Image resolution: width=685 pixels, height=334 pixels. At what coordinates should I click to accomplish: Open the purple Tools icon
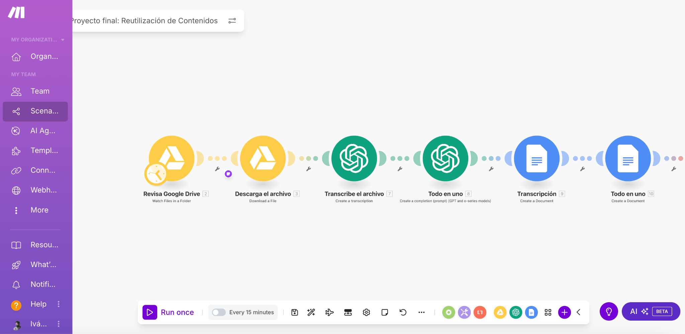coord(464,312)
